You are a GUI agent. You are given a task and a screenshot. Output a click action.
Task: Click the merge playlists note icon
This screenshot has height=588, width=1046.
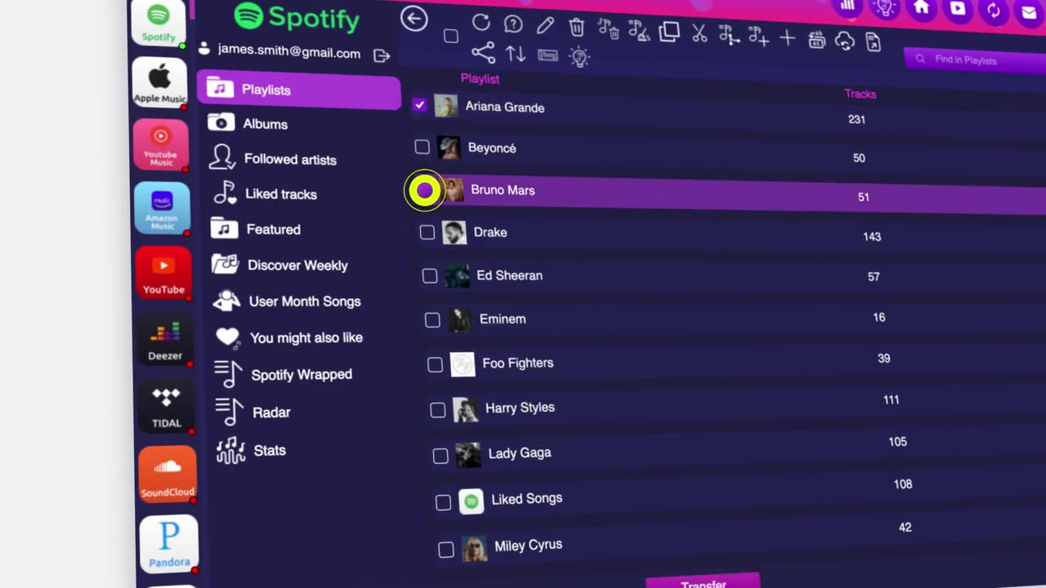pos(729,35)
